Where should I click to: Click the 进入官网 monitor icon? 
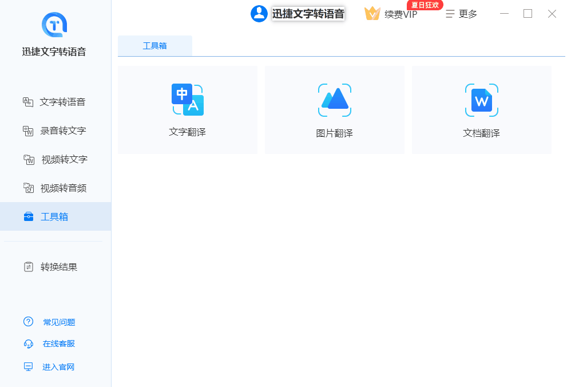point(28,366)
